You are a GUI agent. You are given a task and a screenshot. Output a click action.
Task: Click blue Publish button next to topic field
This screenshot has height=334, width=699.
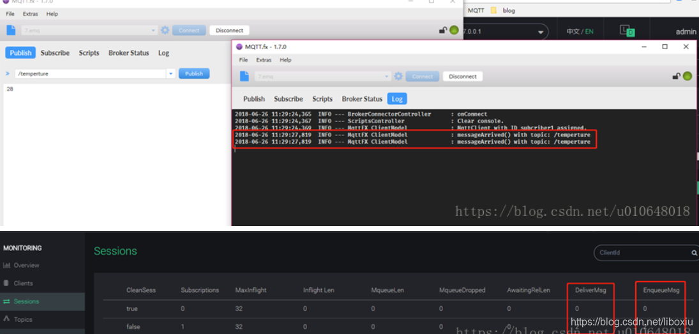pyautogui.click(x=194, y=73)
